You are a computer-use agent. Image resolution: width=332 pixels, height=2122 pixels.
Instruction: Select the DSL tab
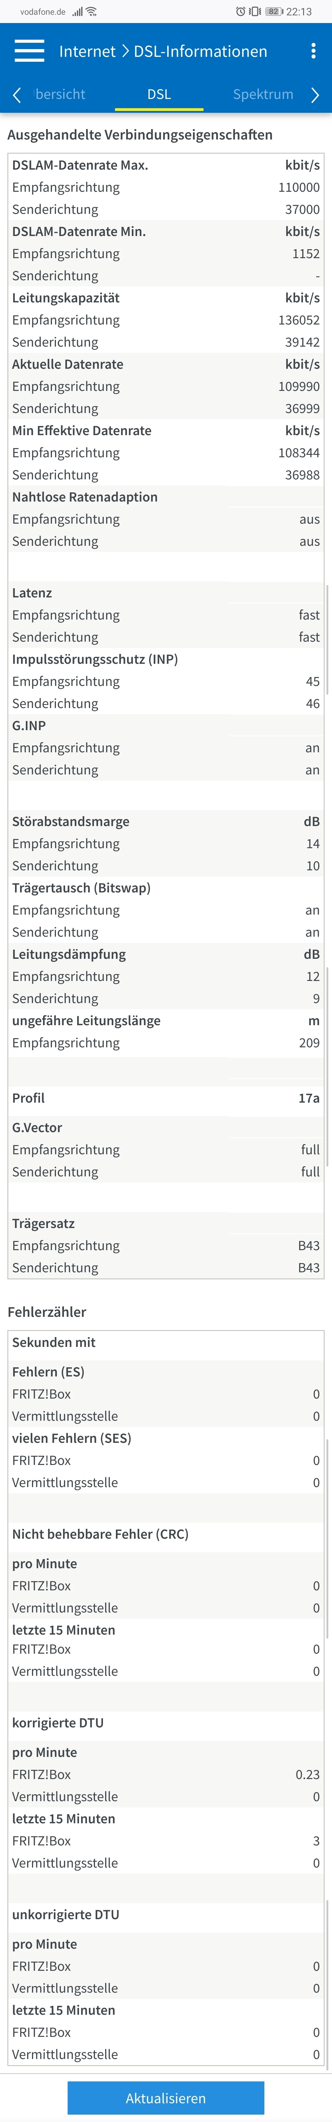pos(159,94)
